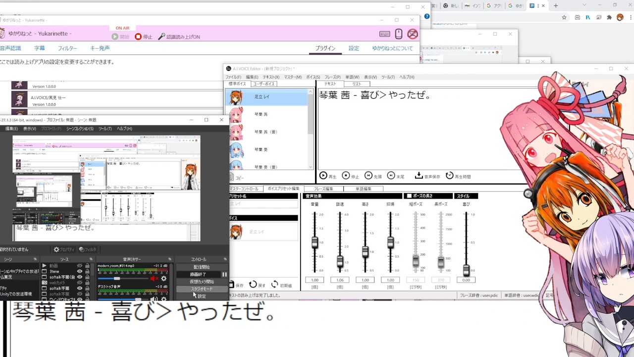Switch to the ユーザーボイス tab
634x357 pixels.
tap(264, 84)
